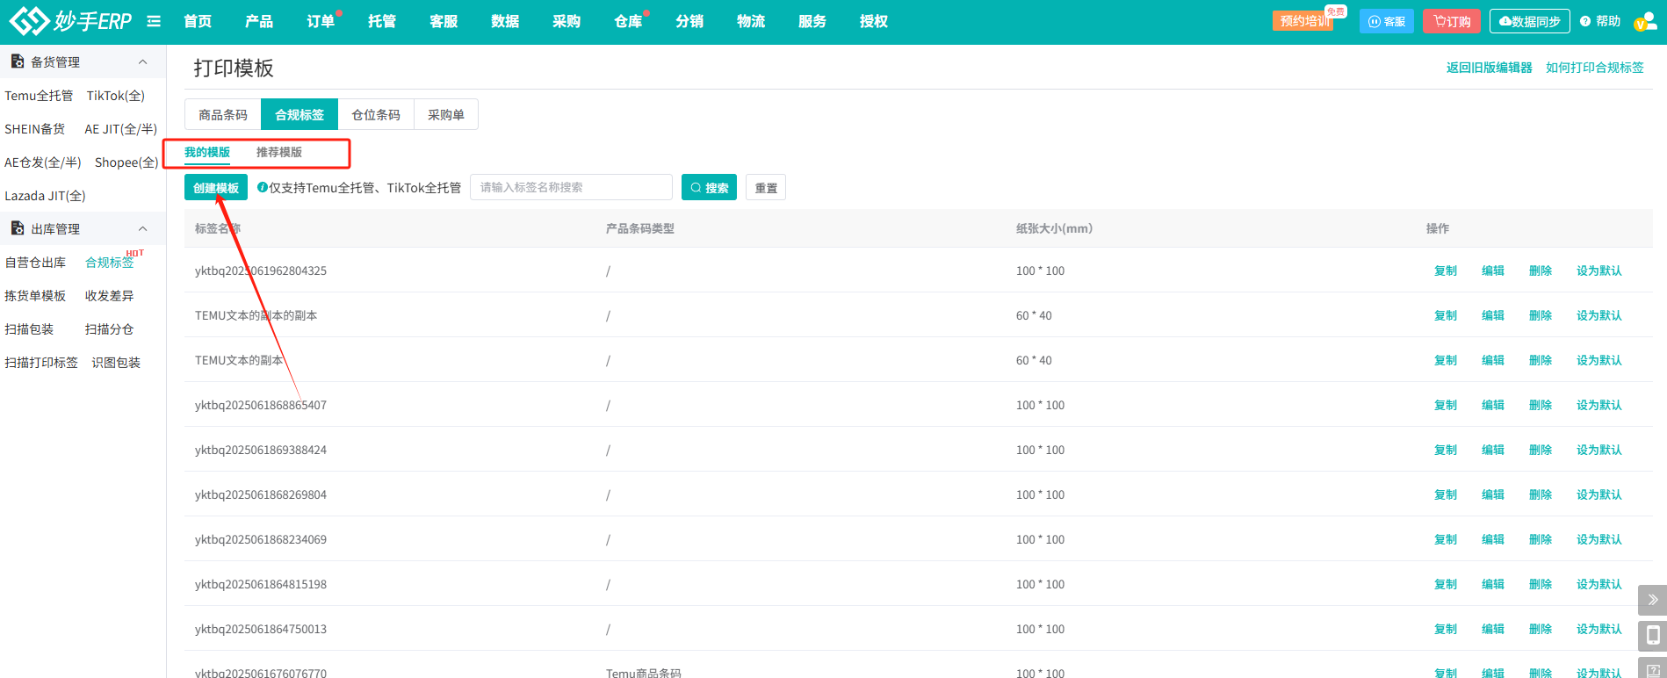Click the 数据同步 cloud sync button
The image size is (1667, 678).
[x=1529, y=22]
